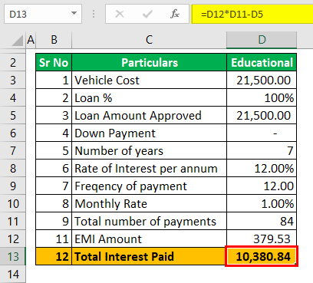Screen dimensions: 313x283
Task: Click the 'Down Payment' cell
Action: (150, 133)
